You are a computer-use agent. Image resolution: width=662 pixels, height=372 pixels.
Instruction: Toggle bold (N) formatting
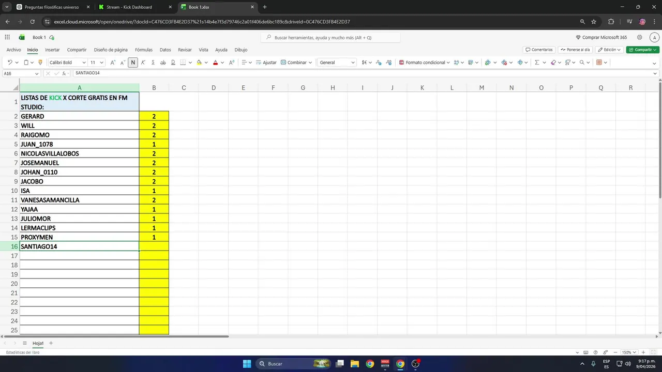tap(133, 63)
